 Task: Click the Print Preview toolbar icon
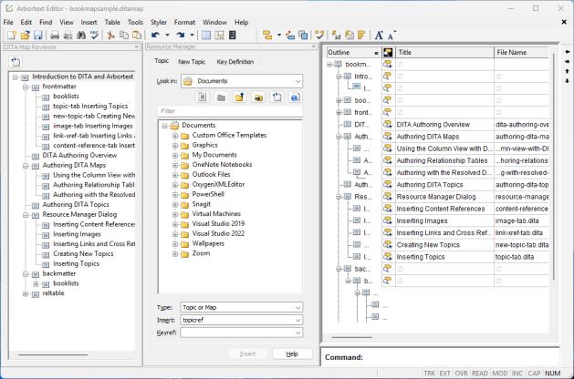pos(68,36)
